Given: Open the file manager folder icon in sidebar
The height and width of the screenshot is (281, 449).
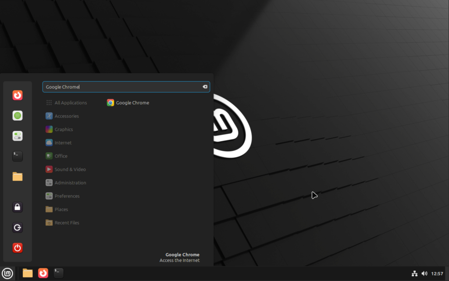Looking at the screenshot, I should pos(17,176).
